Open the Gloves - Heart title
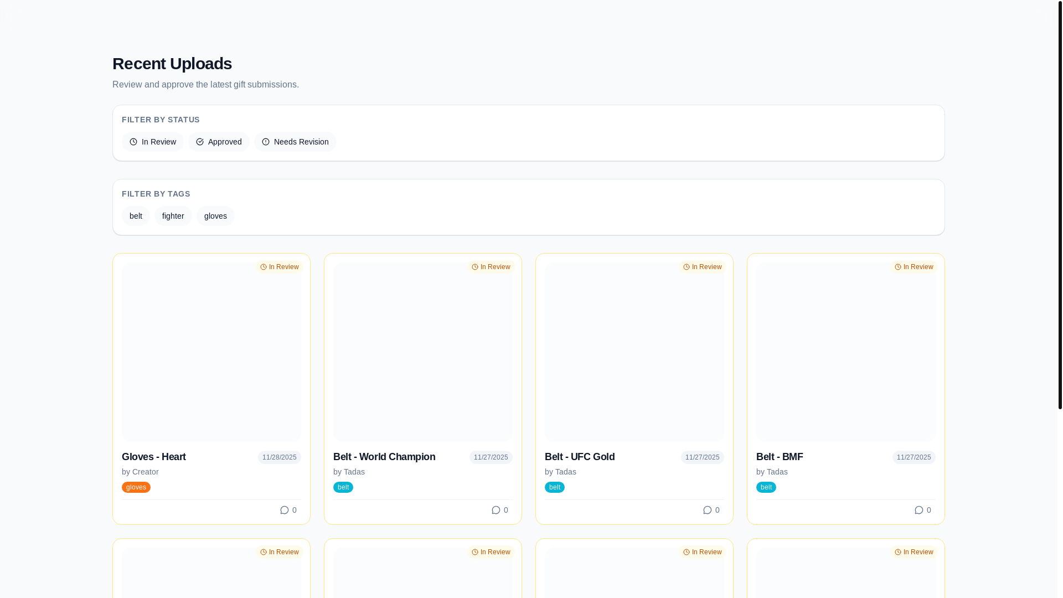The width and height of the screenshot is (1063, 598). point(154,457)
